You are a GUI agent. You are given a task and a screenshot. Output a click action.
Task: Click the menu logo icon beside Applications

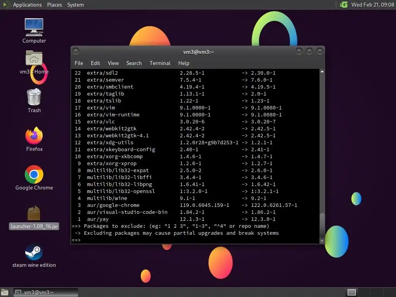point(6,5)
